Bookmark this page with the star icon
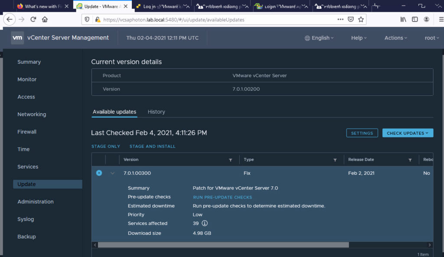Viewport: 444px width, 257px height. tap(361, 19)
